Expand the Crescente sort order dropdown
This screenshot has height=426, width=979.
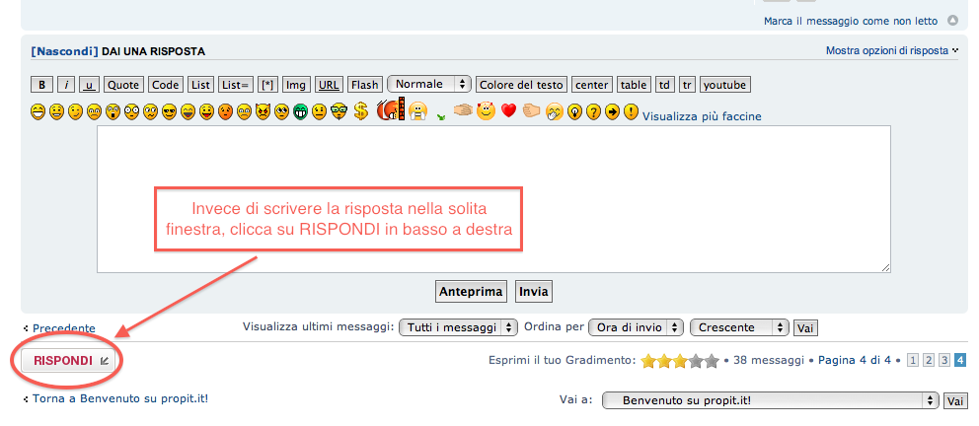pyautogui.click(x=739, y=327)
